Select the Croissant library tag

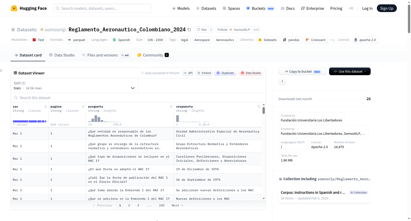point(315,40)
